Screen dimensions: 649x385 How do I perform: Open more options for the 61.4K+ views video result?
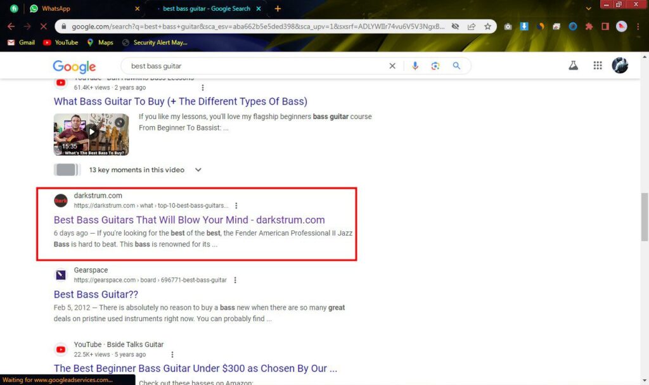(x=202, y=87)
